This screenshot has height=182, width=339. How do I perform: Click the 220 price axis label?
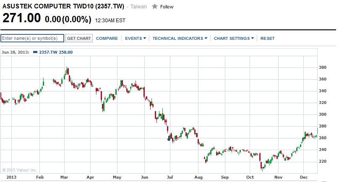coord(323,161)
